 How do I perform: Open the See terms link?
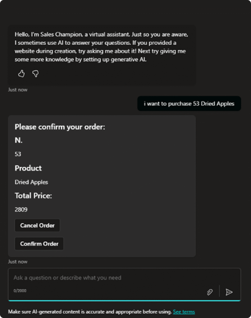(184, 311)
